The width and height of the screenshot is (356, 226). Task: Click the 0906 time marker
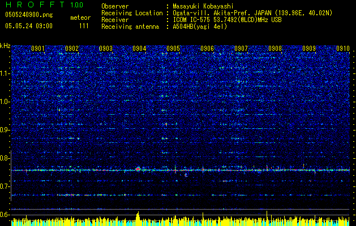click(x=207, y=49)
